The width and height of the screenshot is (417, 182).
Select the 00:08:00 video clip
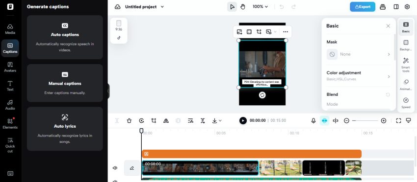pos(200,168)
